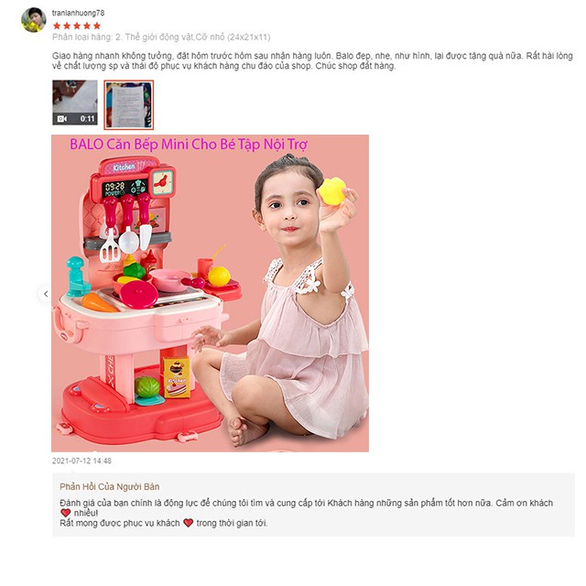The image size is (586, 586).
Task: Click the second heart emoji in seller reply
Action: tap(189, 523)
